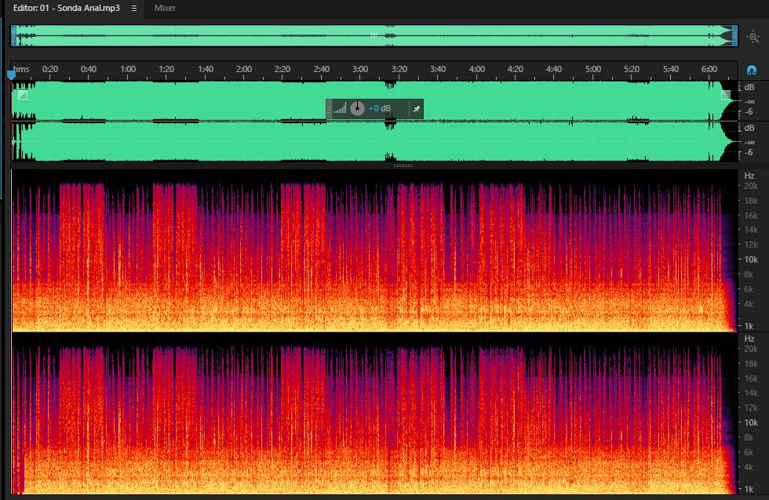
Task: Click inside the right channel waveform
Action: (375, 142)
